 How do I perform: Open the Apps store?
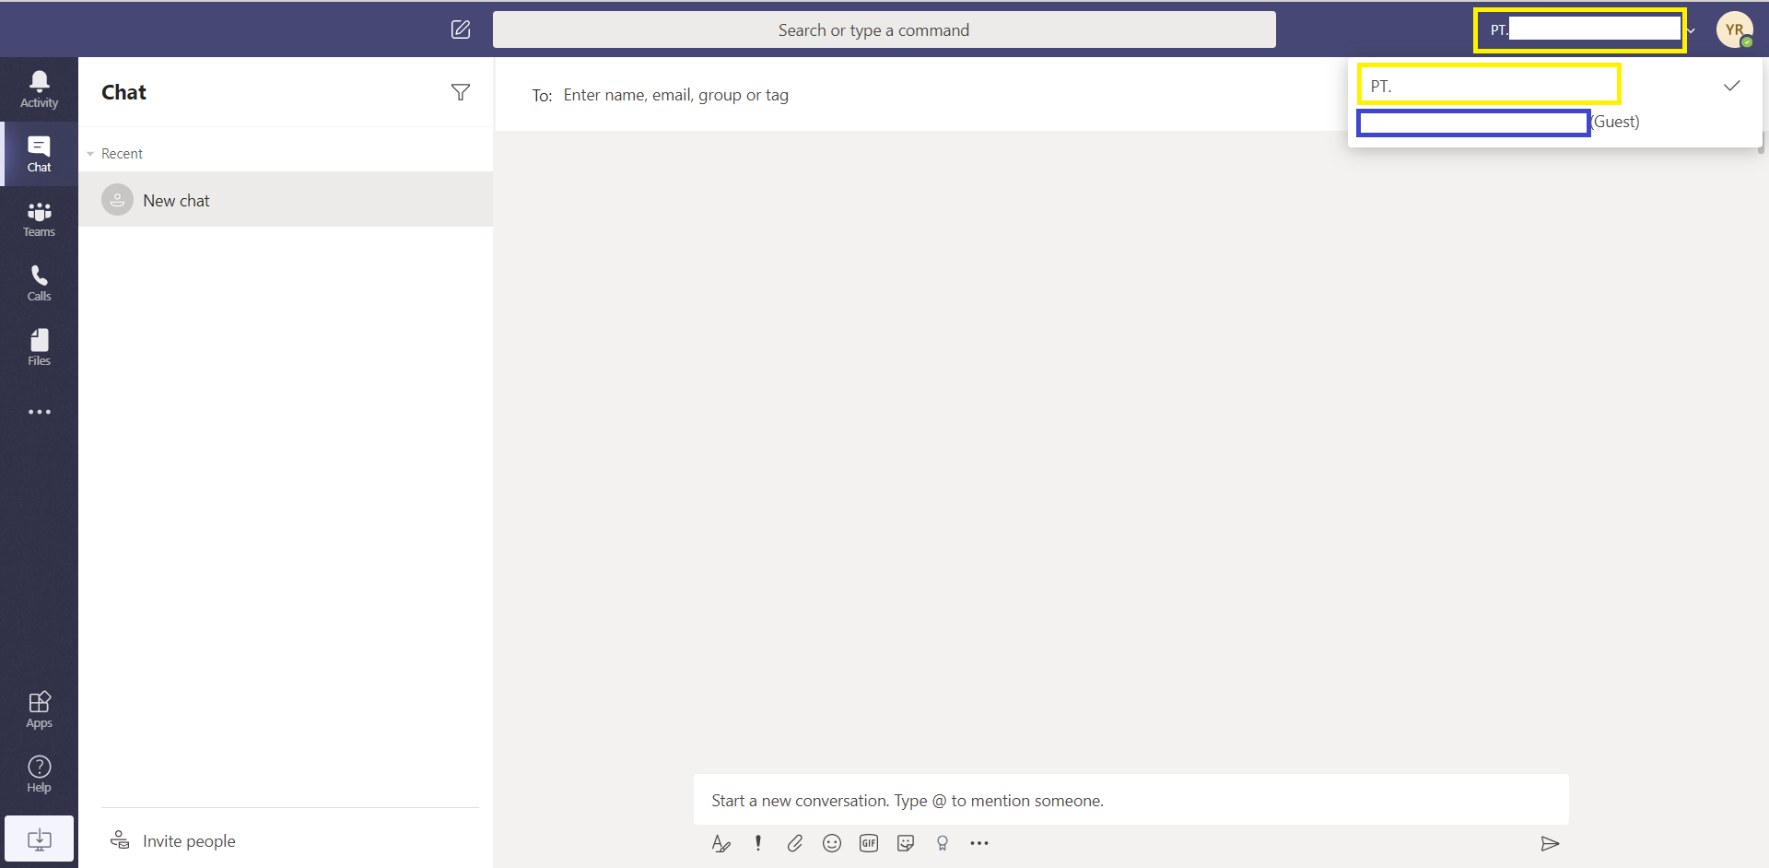[x=39, y=710]
